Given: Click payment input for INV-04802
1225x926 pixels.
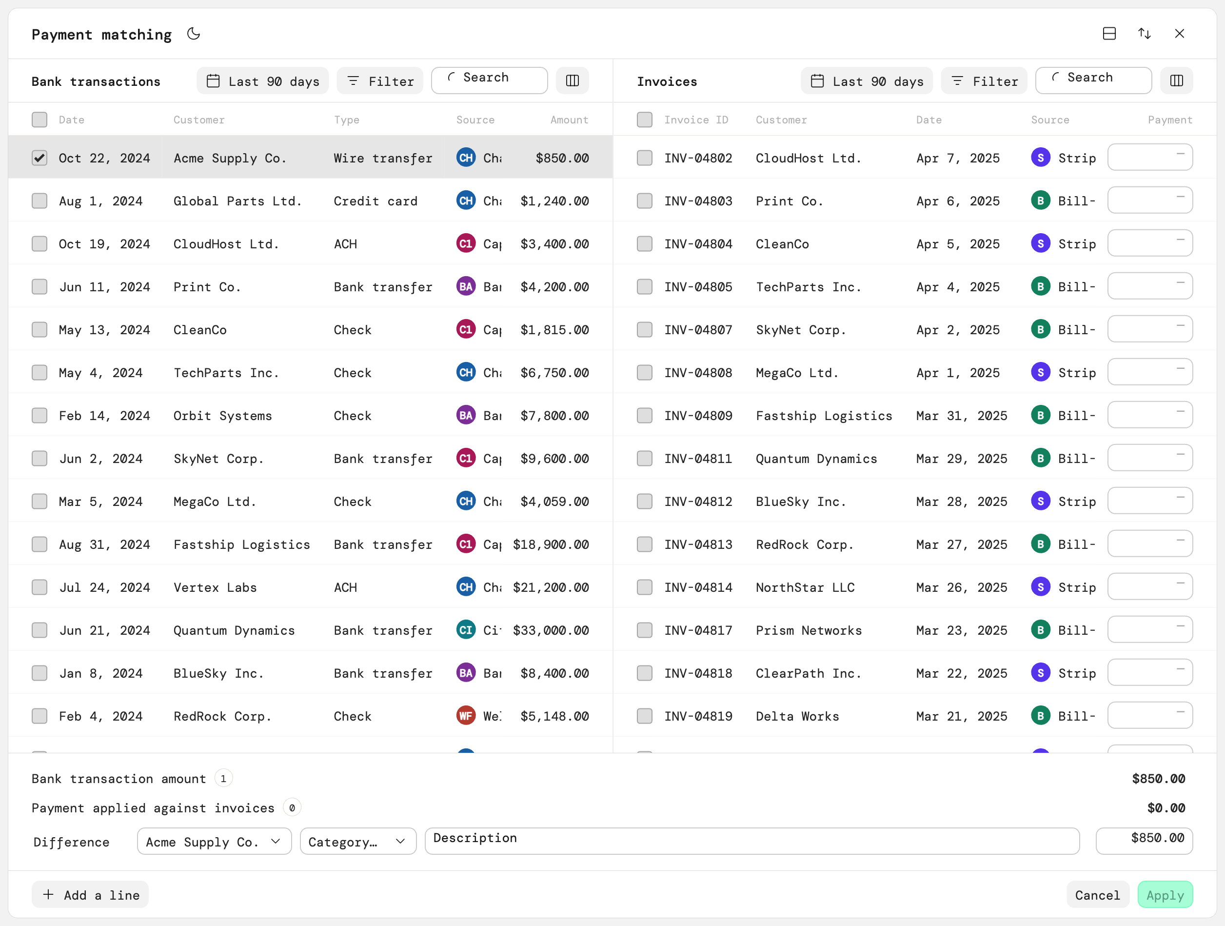Looking at the screenshot, I should (1150, 158).
